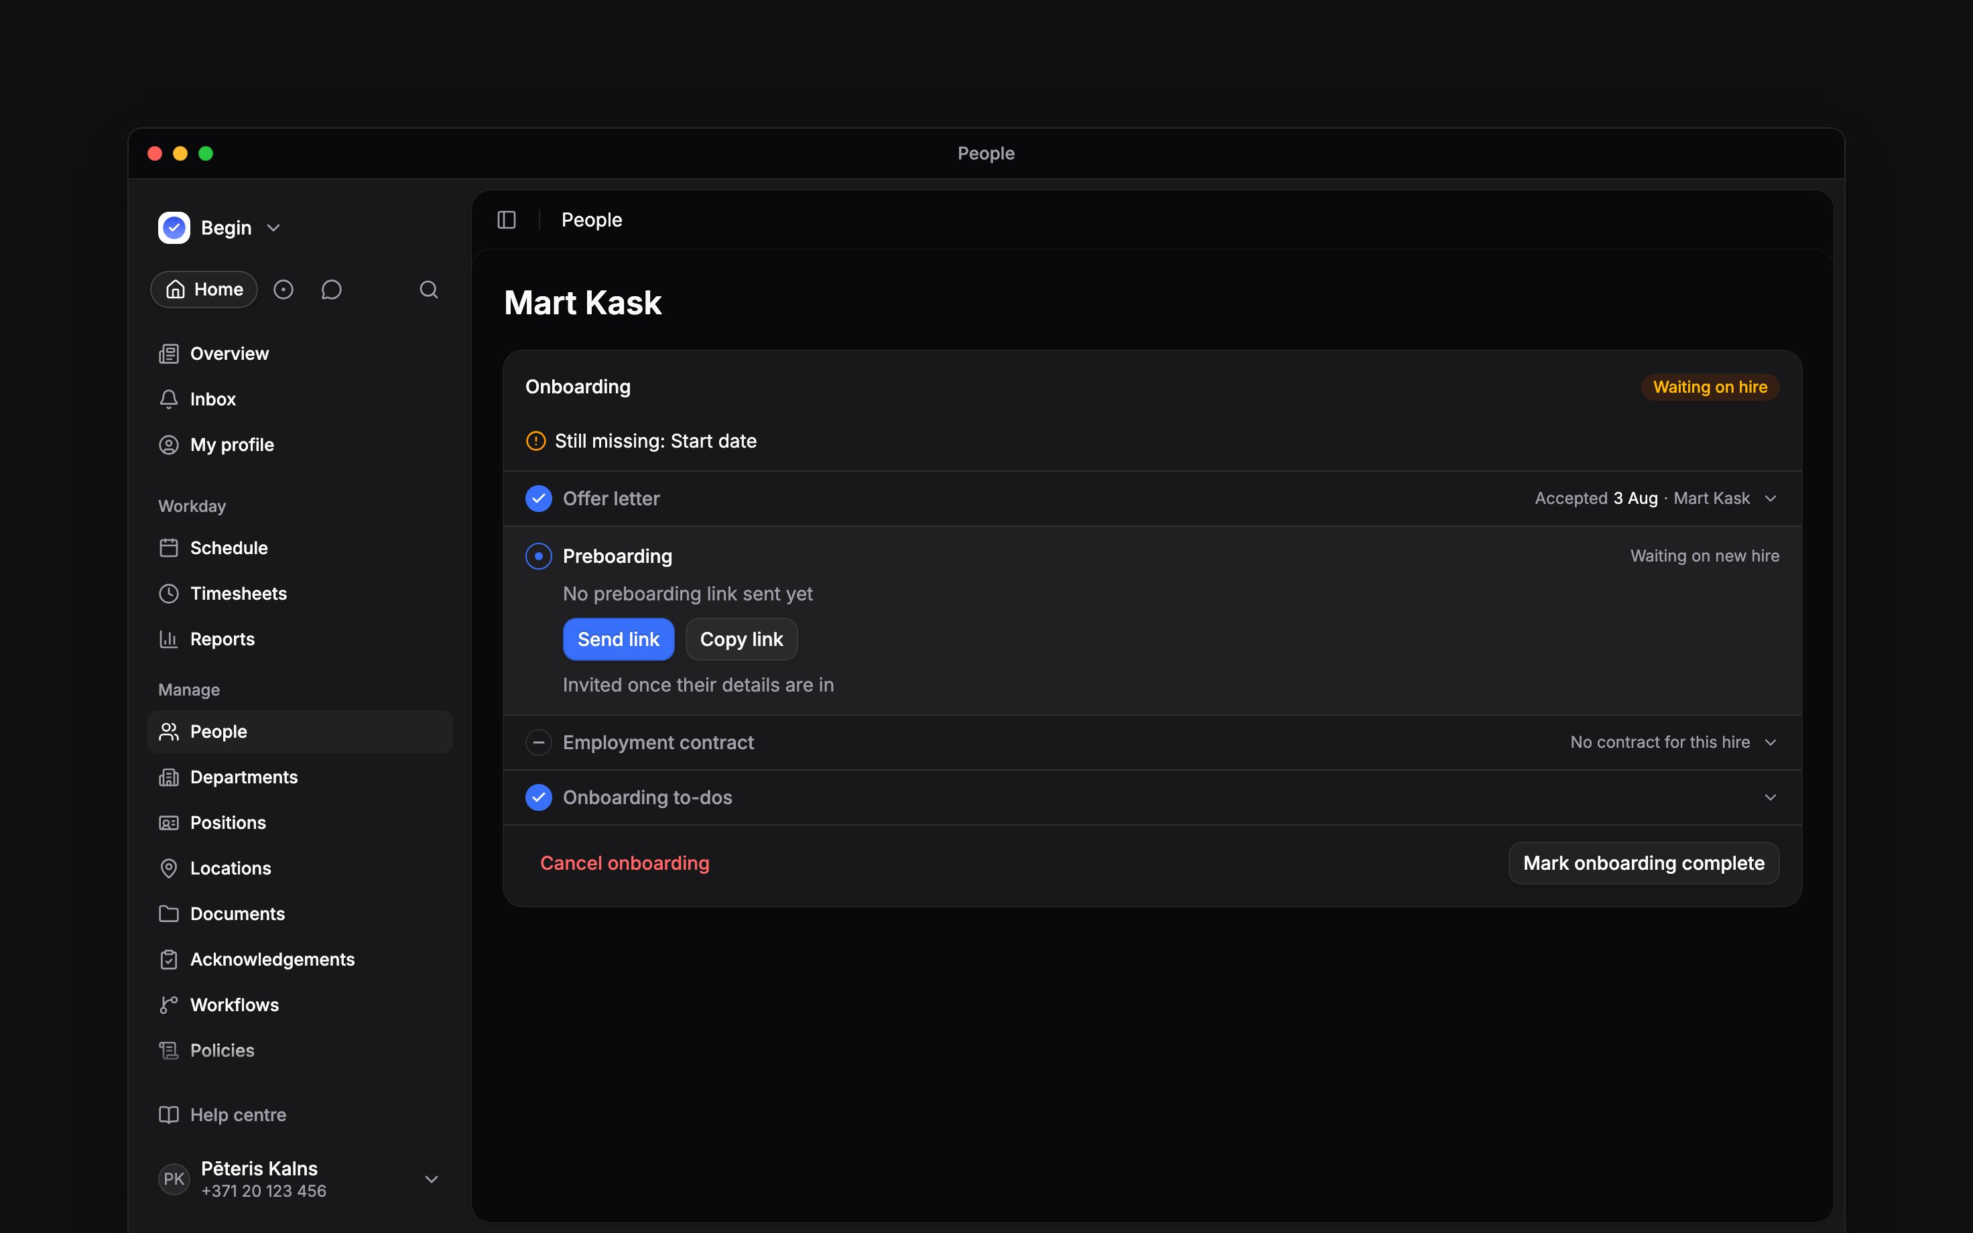The width and height of the screenshot is (1973, 1233).
Task: Click the Home pill button
Action: point(204,289)
